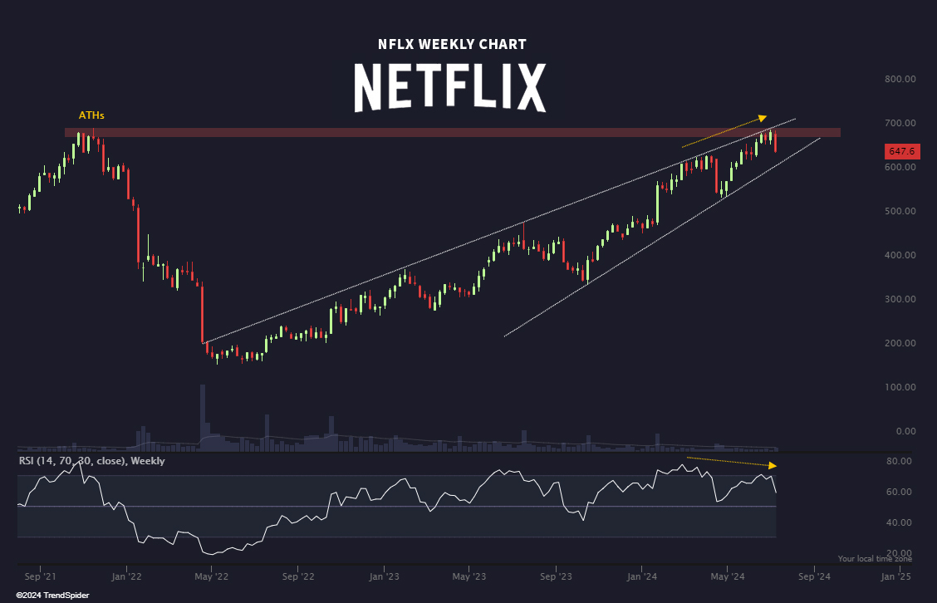This screenshot has width=937, height=603.
Task: Click the May '22 date label
Action: pyautogui.click(x=212, y=576)
